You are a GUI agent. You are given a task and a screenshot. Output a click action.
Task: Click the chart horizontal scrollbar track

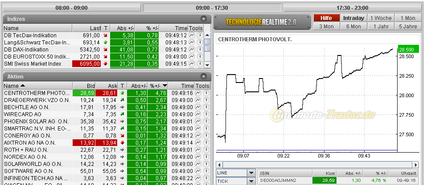coord(316,165)
